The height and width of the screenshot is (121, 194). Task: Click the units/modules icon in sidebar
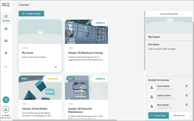[6, 29]
